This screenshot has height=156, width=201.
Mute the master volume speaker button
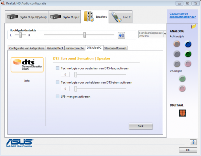(121, 35)
